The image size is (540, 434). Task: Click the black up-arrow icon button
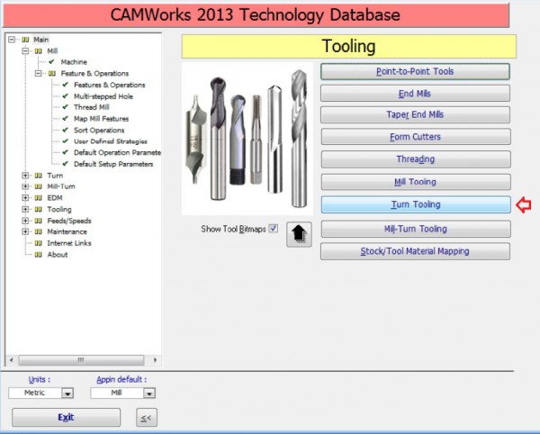point(299,234)
